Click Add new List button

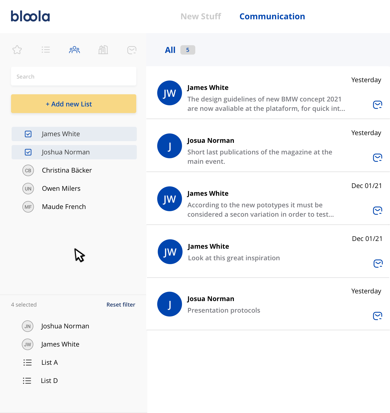pos(74,104)
